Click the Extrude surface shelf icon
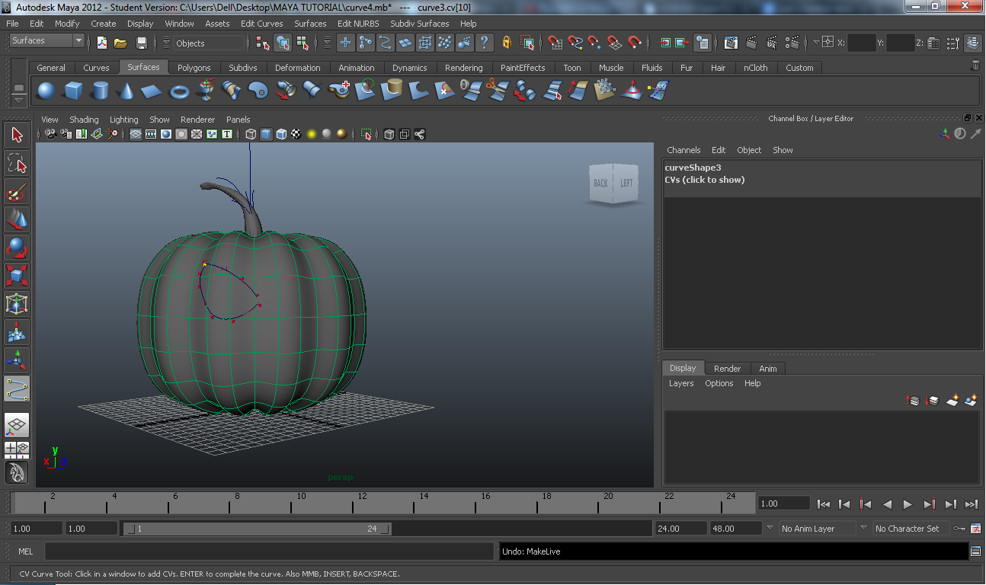This screenshot has height=585, width=986. [285, 91]
